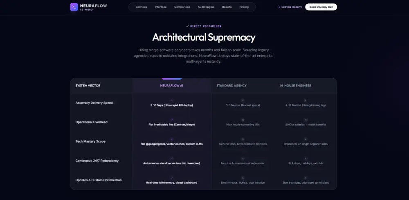Image resolution: width=409 pixels, height=200 pixels.
Task: Click 'Sick days, holidays, exit risk' cell
Action: pyautogui.click(x=306, y=164)
